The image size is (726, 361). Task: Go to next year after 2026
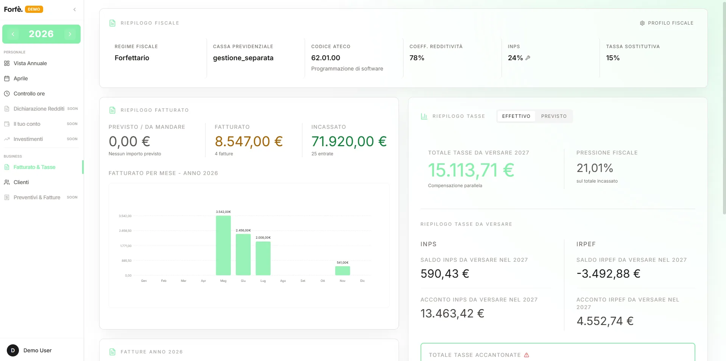click(70, 34)
